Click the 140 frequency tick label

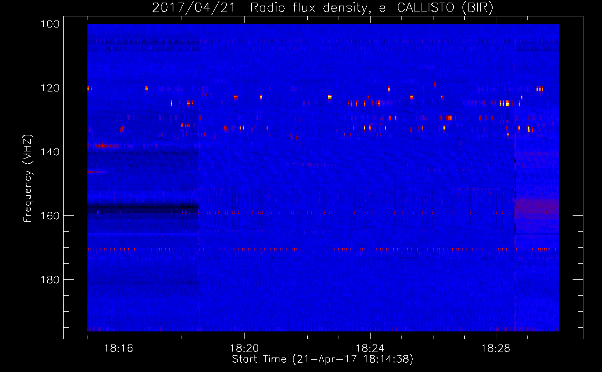tap(50, 152)
